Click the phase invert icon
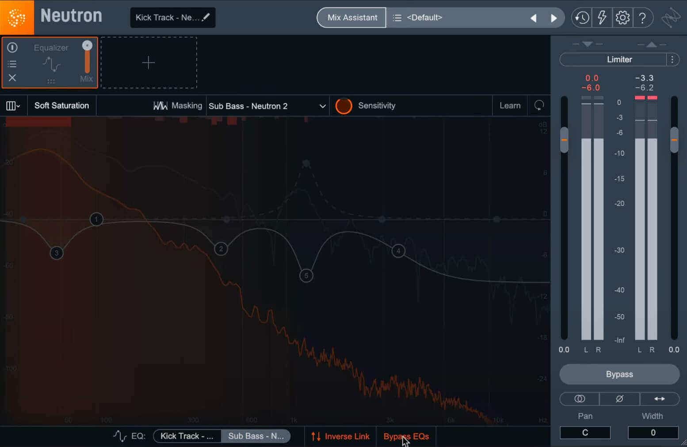The height and width of the screenshot is (447, 687). tap(619, 399)
